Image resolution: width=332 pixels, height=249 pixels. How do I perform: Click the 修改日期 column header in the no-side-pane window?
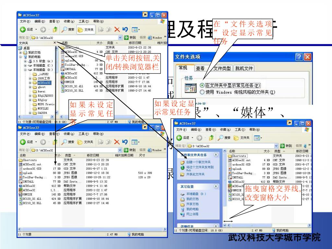pyautogui.click(x=93, y=155)
